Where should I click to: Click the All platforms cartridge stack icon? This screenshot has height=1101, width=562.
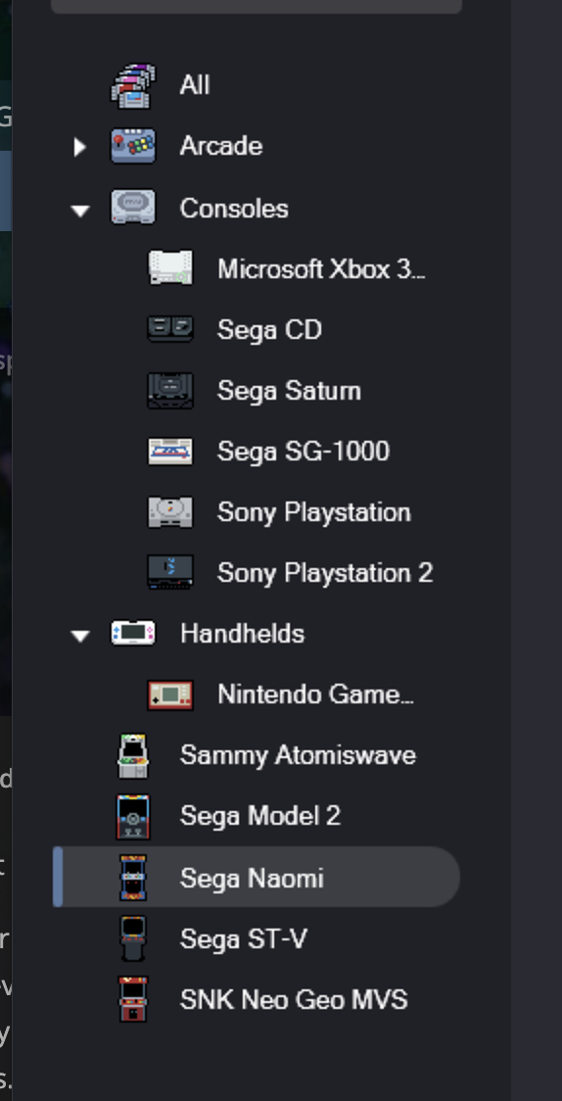(133, 85)
